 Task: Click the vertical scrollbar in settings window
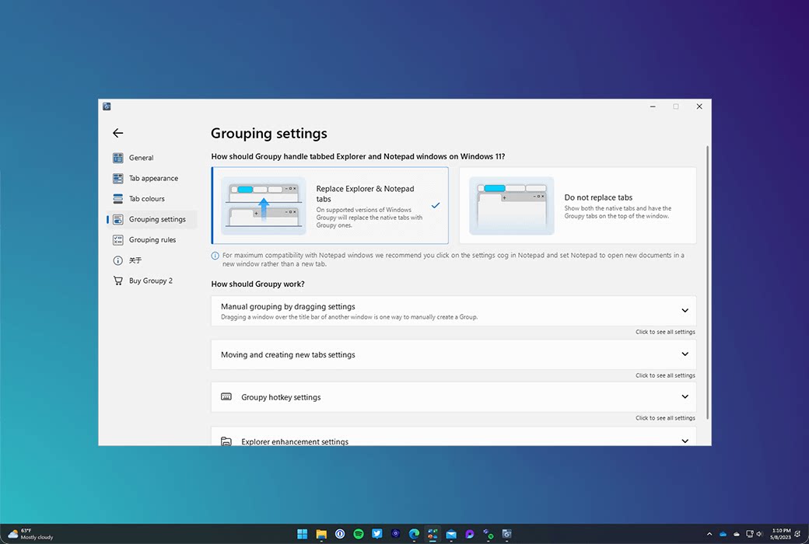point(707,280)
